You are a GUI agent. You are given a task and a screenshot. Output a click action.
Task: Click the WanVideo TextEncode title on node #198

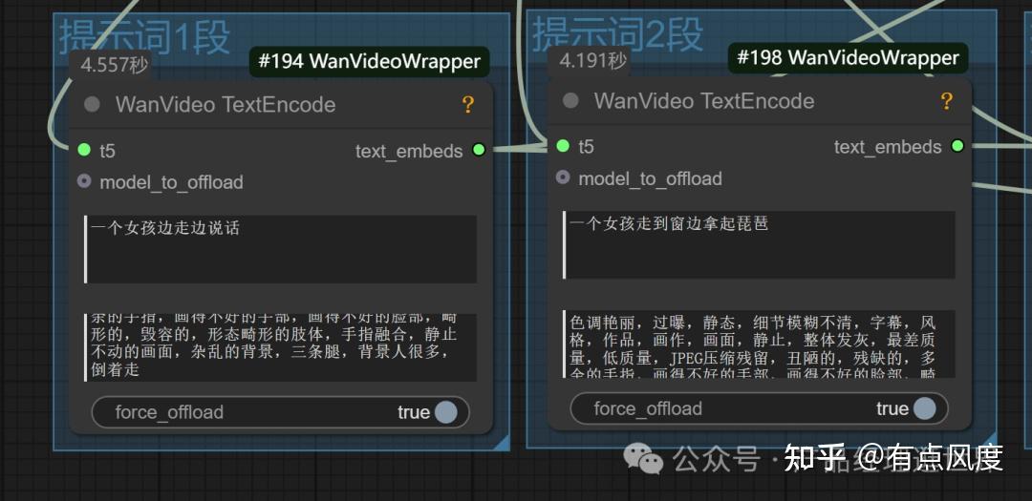704,100
